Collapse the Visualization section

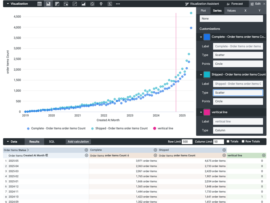point(8,4)
